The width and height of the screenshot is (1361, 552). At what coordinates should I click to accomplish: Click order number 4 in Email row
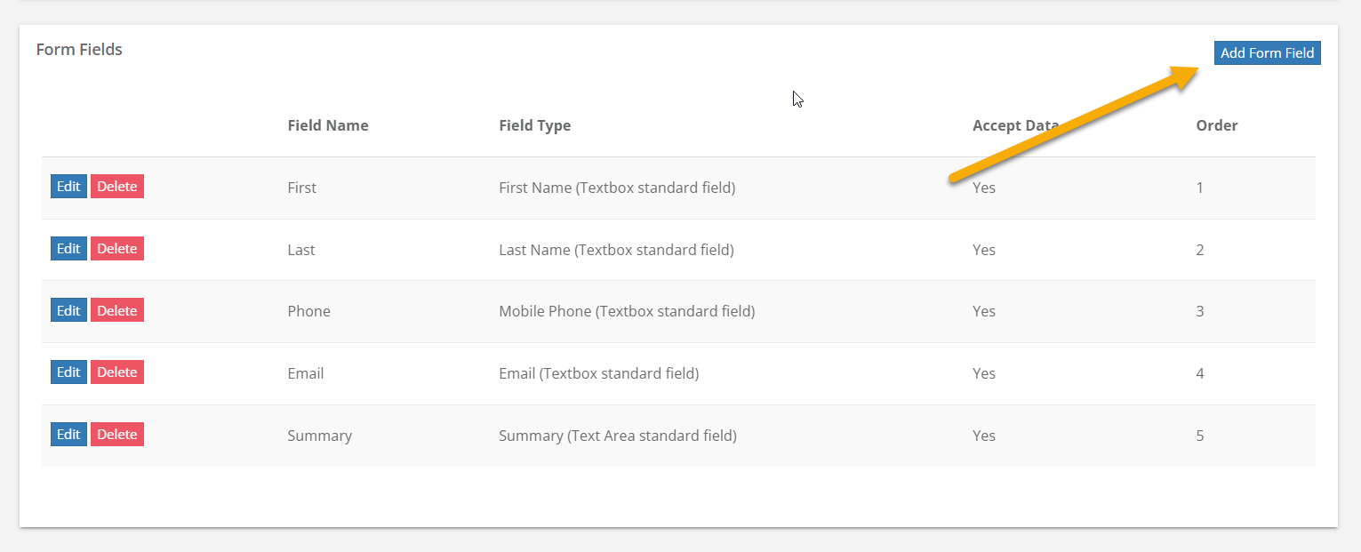(1200, 373)
